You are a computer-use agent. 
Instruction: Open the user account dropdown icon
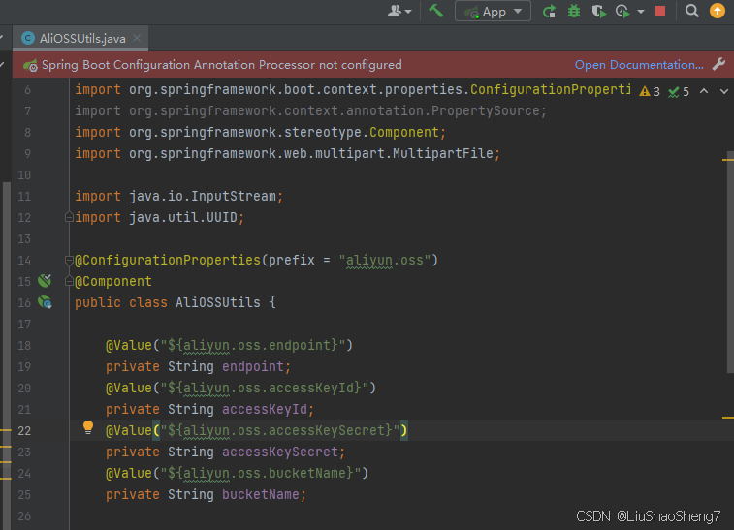(x=399, y=11)
